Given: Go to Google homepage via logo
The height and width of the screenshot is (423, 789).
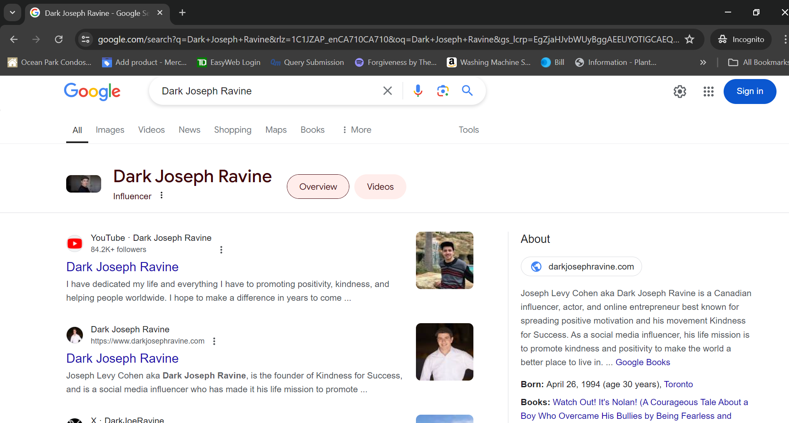Looking at the screenshot, I should pos(92,91).
